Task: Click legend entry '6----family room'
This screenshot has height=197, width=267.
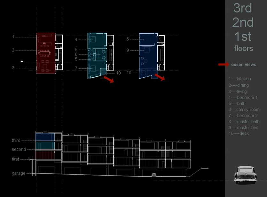Action: [244, 110]
